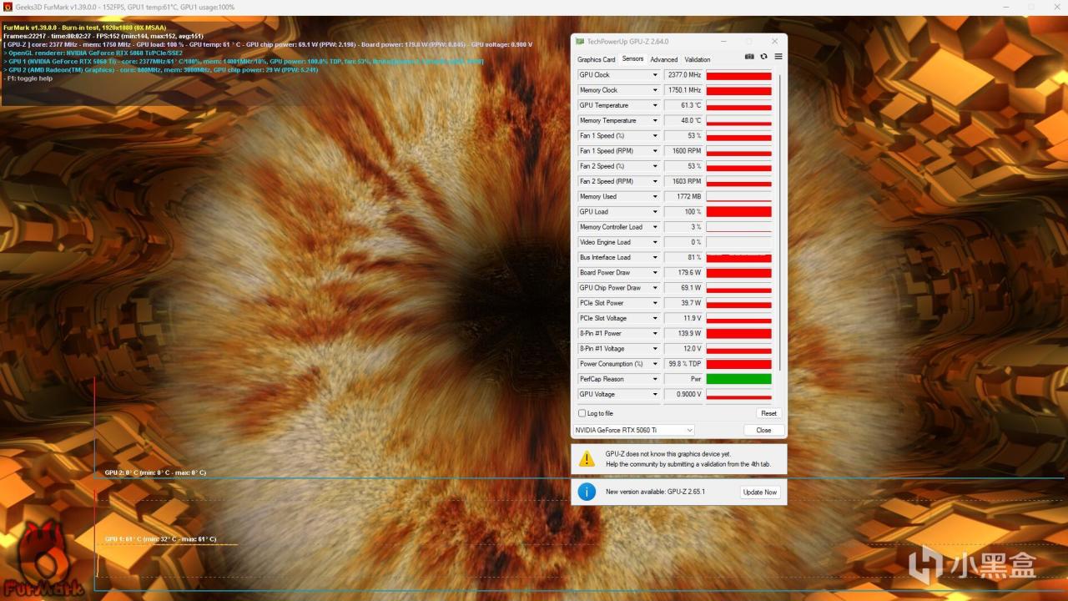Open the PCIe Slot Power dropdown
This screenshot has height=601, width=1068.
pyautogui.click(x=655, y=303)
